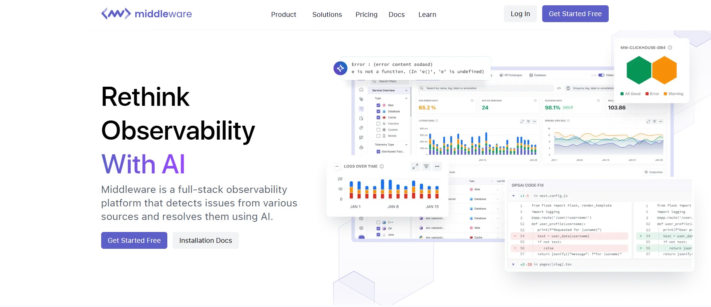711x307 pixels.
Task: Click the code brackets icon near search
Action: click(x=559, y=88)
